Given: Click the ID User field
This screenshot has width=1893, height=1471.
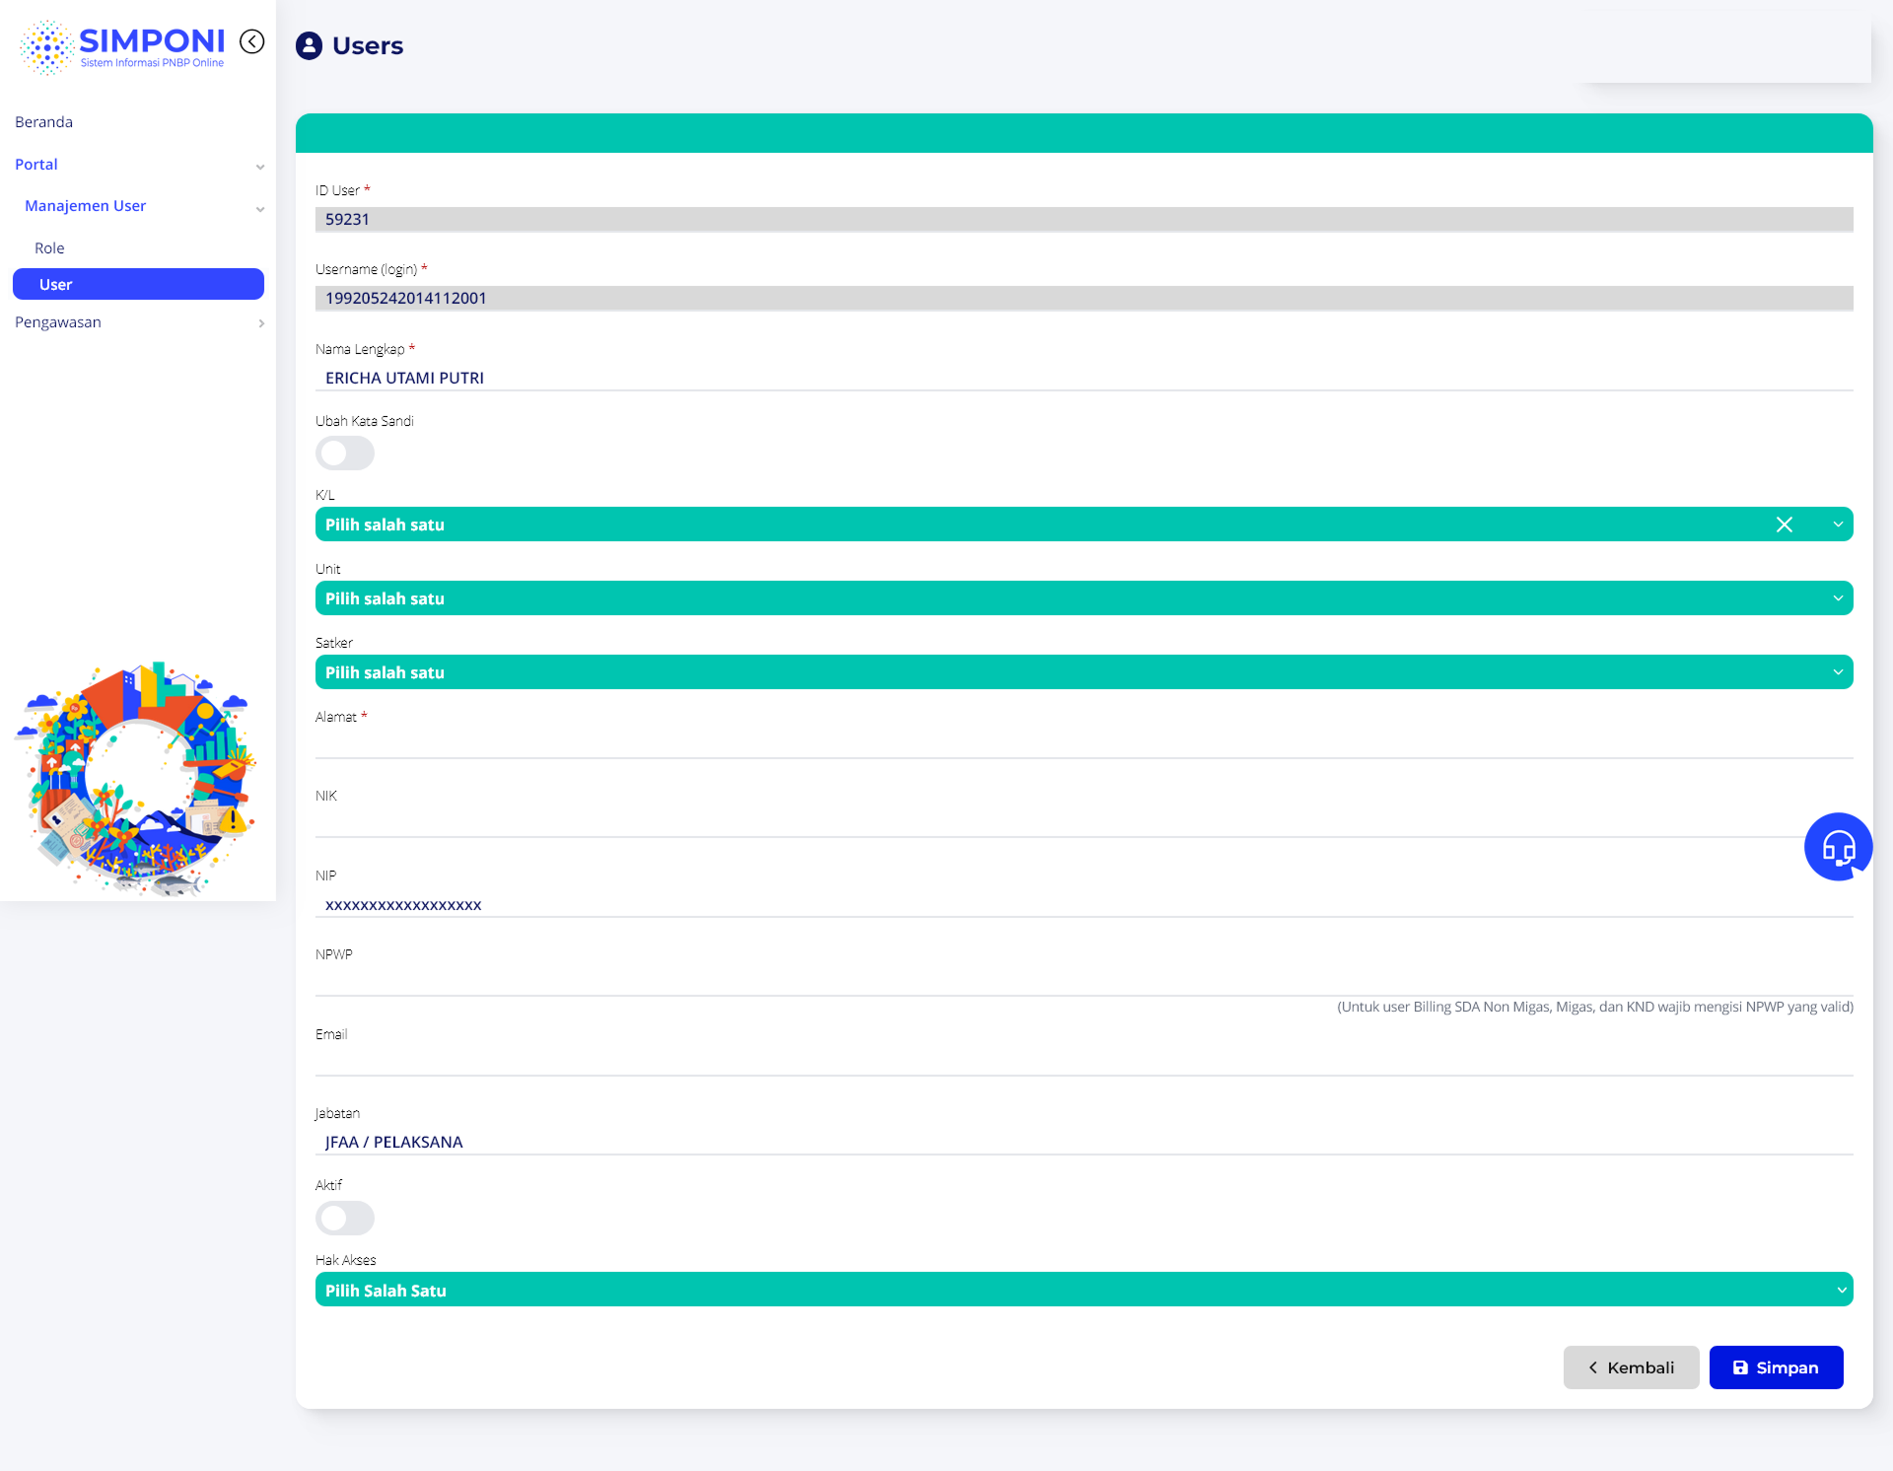Looking at the screenshot, I should point(1085,219).
